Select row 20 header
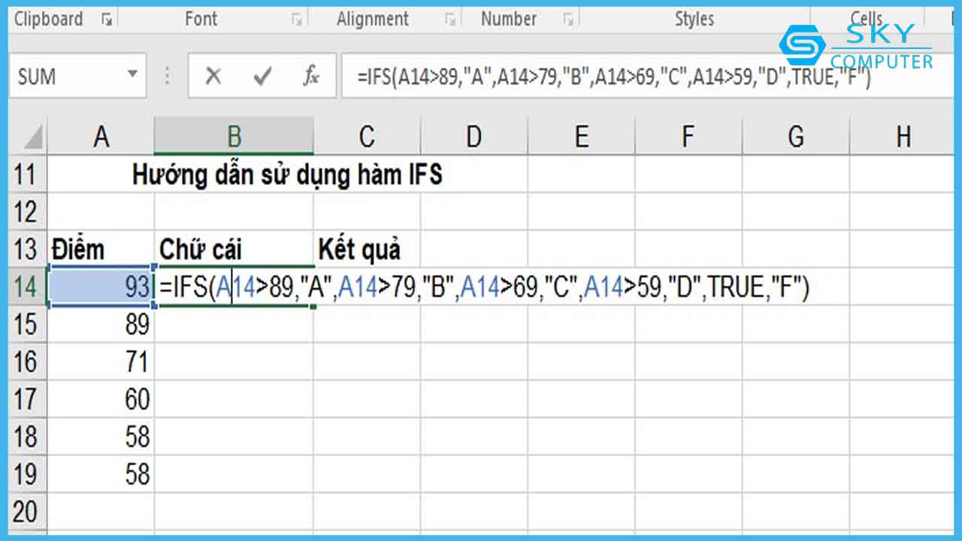 tap(28, 512)
